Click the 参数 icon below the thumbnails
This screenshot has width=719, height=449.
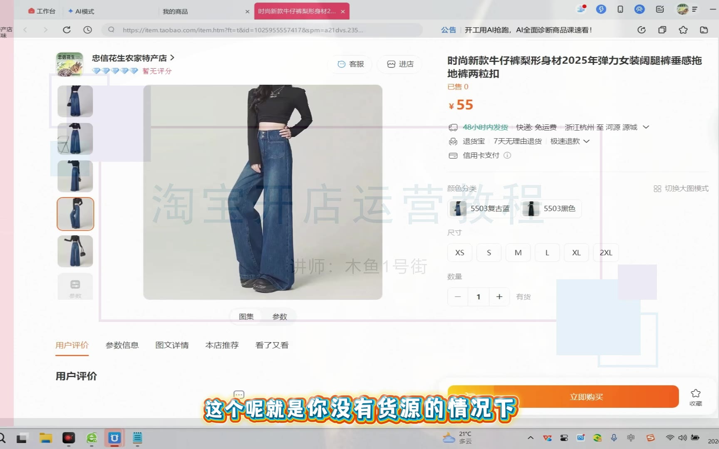pyautogui.click(x=75, y=287)
